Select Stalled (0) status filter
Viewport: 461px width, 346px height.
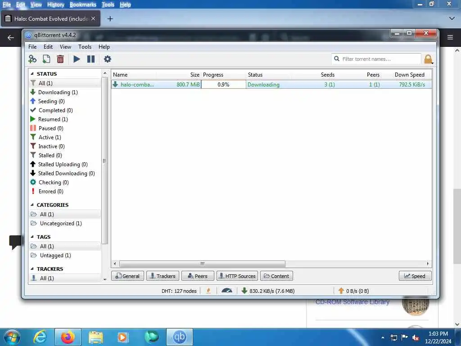tap(50, 155)
